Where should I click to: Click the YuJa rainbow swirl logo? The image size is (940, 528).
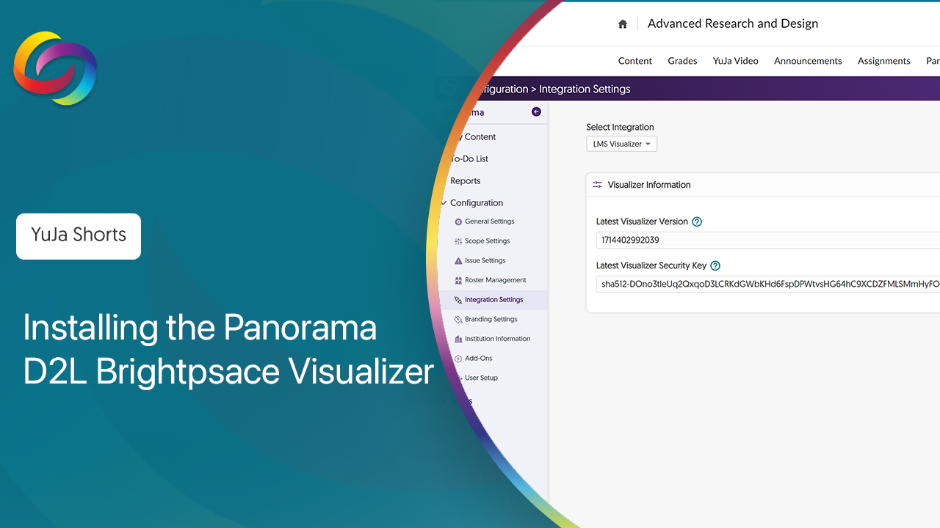pyautogui.click(x=55, y=68)
